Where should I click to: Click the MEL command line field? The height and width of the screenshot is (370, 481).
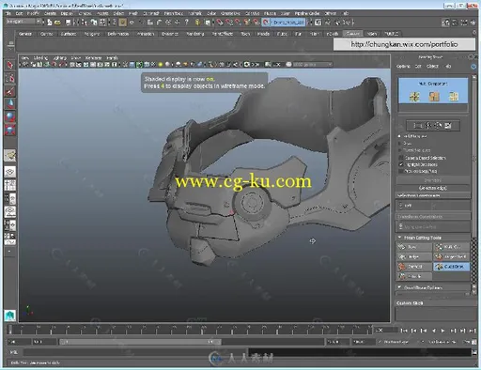pyautogui.click(x=135, y=352)
